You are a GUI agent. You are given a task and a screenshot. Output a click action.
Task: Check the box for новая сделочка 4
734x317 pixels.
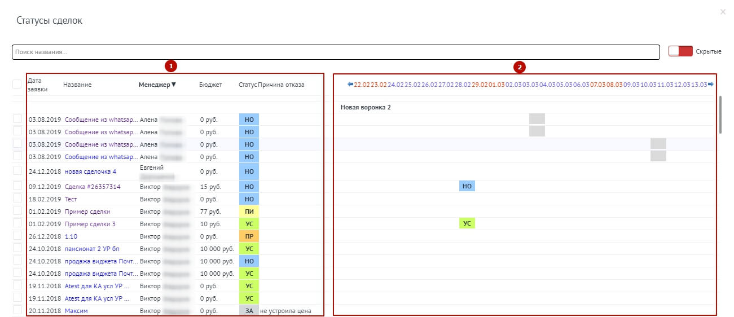[x=17, y=171]
